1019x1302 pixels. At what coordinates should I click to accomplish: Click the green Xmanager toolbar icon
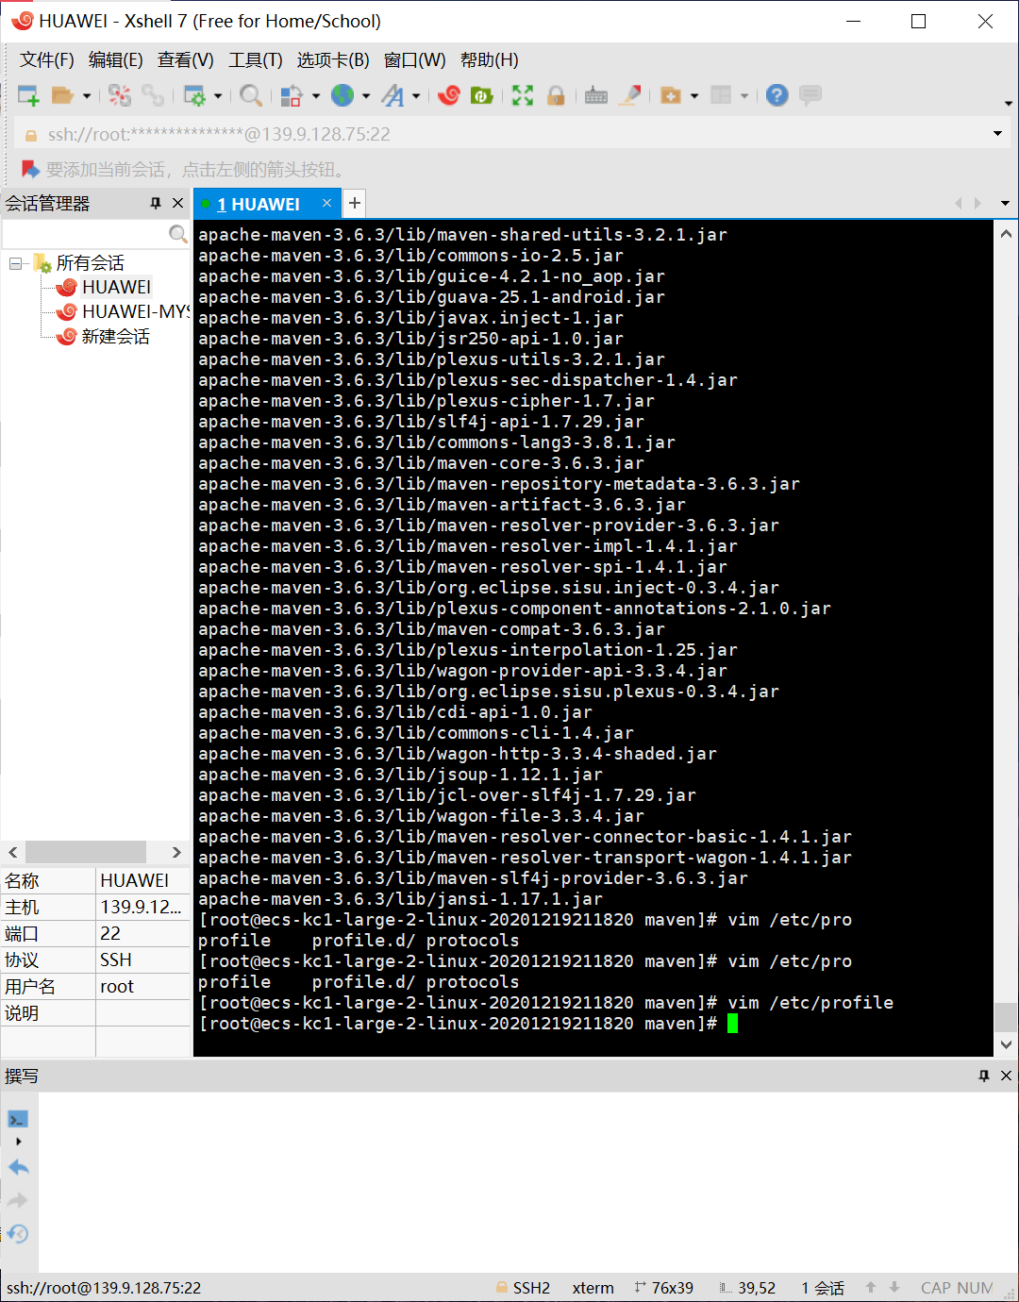(482, 95)
